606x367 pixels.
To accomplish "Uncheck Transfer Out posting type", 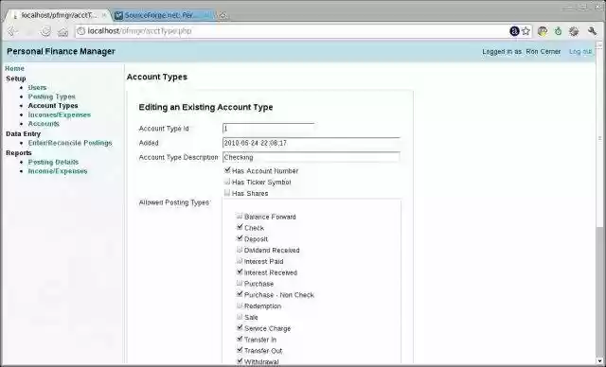I will 240,350.
